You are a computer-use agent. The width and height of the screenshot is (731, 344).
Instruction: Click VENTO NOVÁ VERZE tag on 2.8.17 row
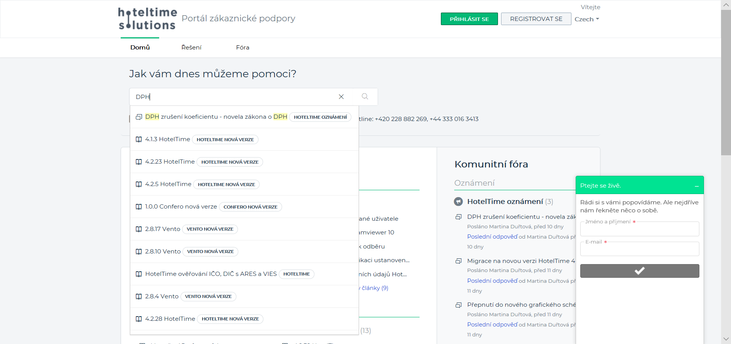pyautogui.click(x=210, y=229)
